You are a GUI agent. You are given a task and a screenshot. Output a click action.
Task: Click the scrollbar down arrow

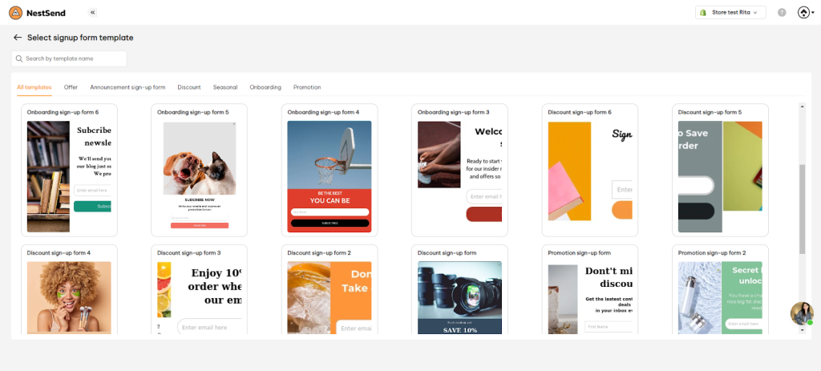pyautogui.click(x=802, y=330)
